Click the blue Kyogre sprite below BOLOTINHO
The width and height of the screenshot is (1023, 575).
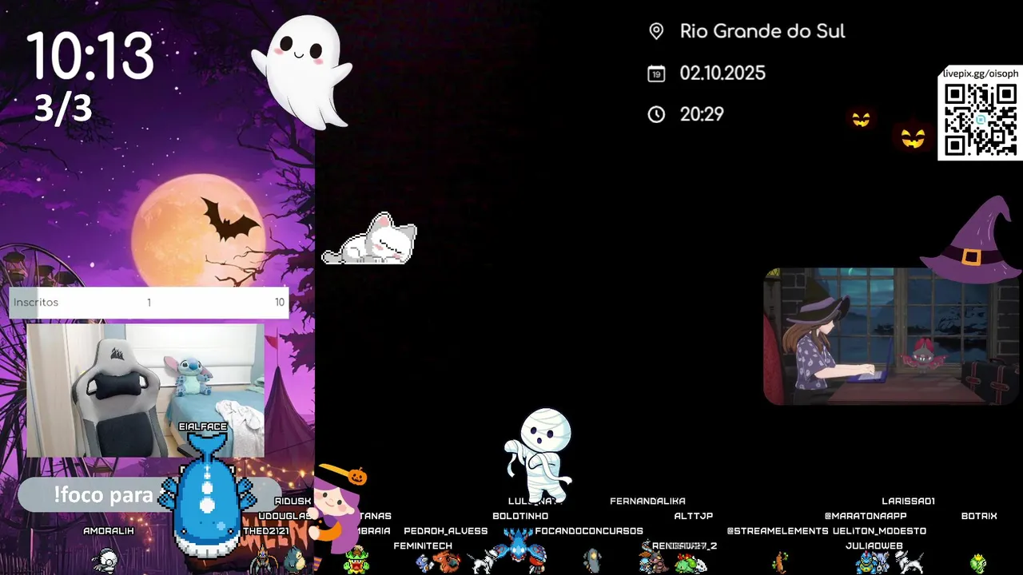(519, 545)
